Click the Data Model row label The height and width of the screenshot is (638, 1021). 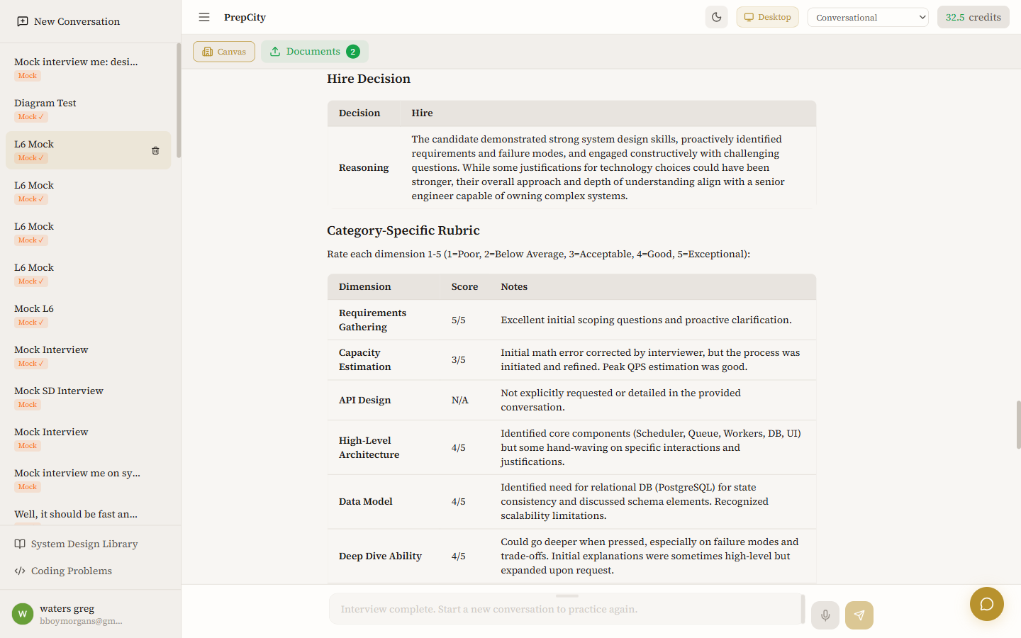pos(366,501)
